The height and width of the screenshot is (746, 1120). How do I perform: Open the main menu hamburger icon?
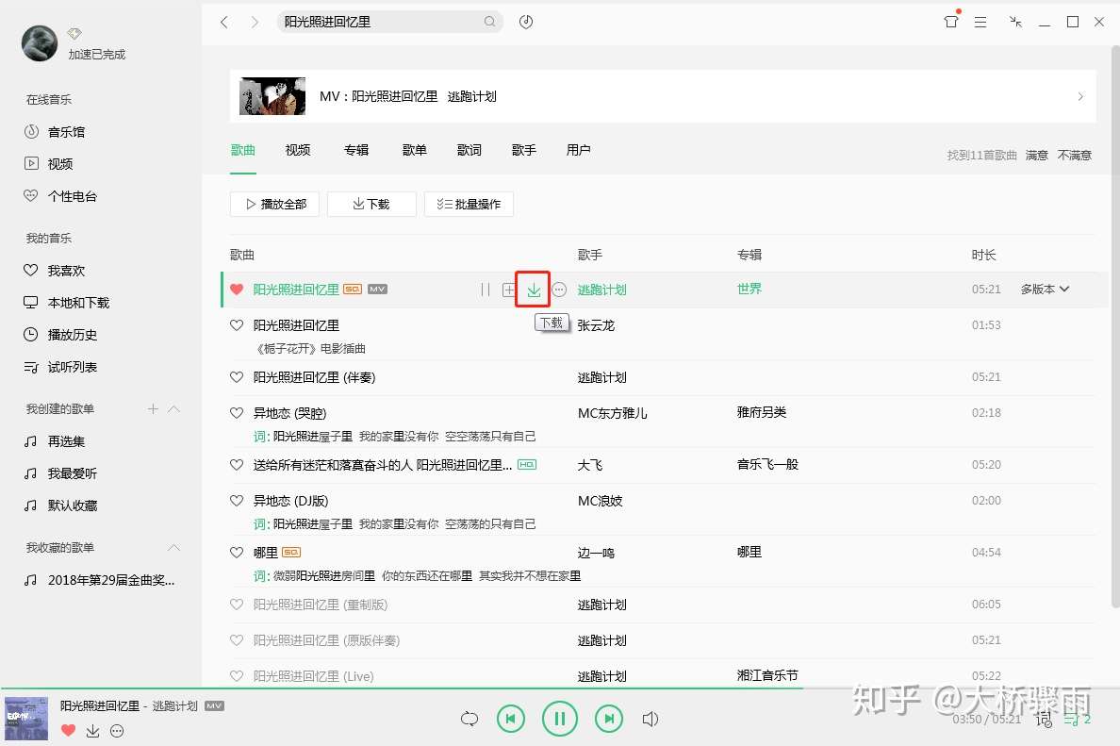click(x=980, y=22)
